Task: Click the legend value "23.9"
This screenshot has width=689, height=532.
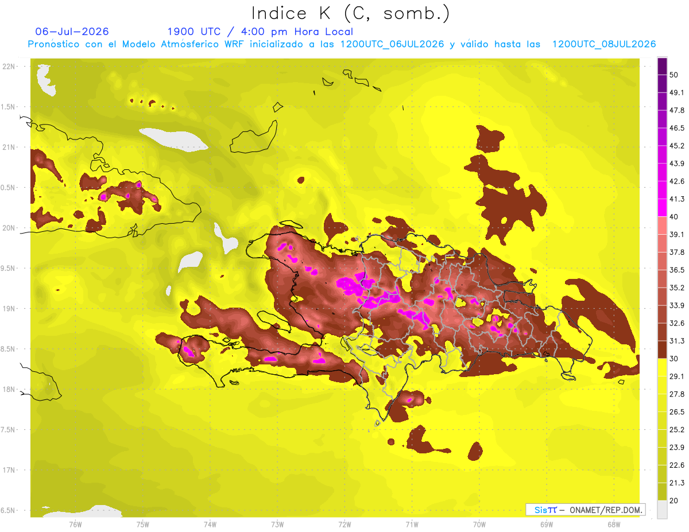Action: click(677, 448)
